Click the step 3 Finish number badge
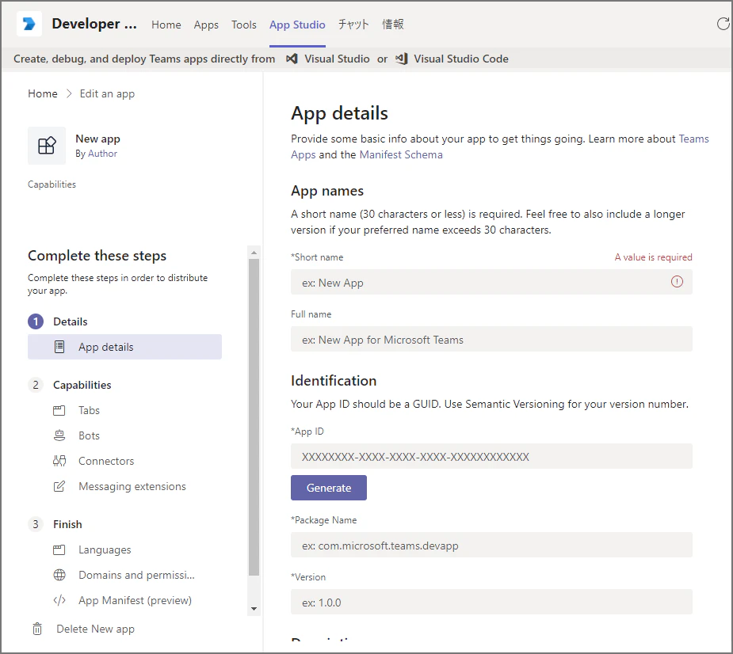 [x=36, y=524]
